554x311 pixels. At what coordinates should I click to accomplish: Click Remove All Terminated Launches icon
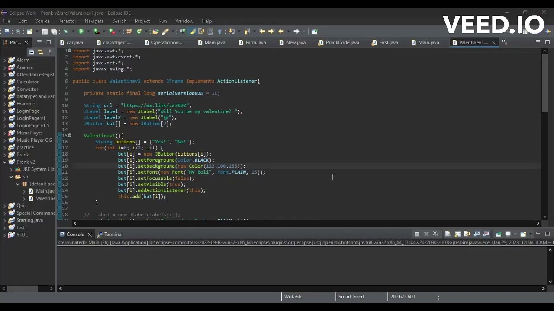click(436, 234)
